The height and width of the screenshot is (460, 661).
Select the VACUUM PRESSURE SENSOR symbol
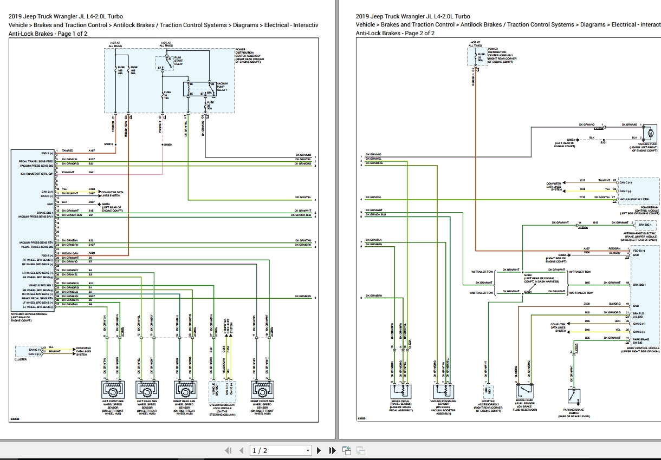click(443, 391)
